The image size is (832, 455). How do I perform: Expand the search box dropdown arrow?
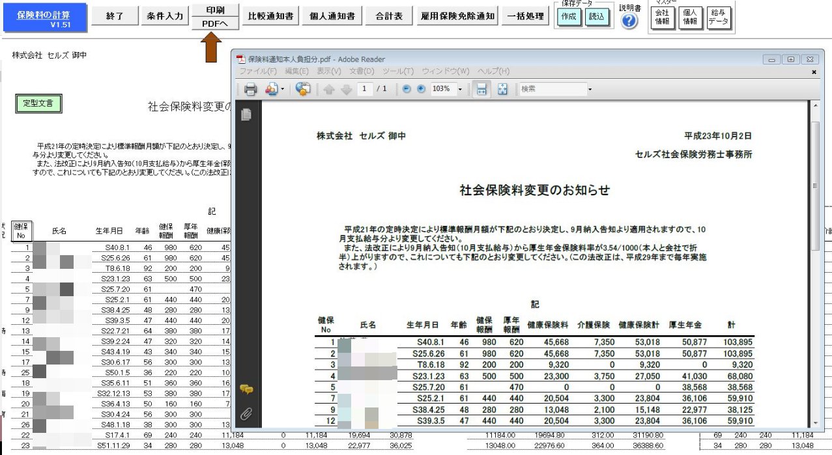click(x=590, y=89)
